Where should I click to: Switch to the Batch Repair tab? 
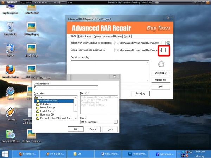(85, 36)
